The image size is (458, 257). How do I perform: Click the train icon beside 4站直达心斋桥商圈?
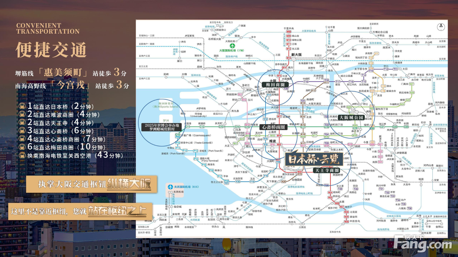22,139
